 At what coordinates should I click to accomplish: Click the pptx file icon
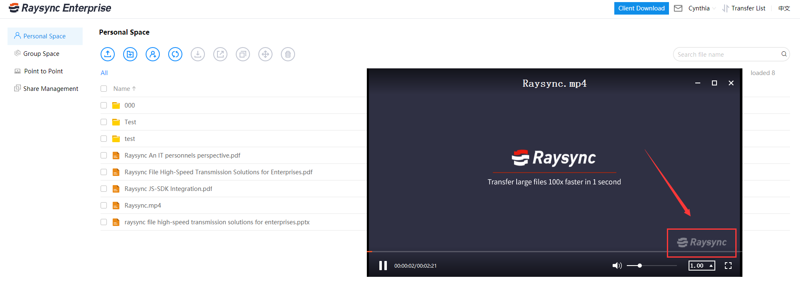pos(116,222)
